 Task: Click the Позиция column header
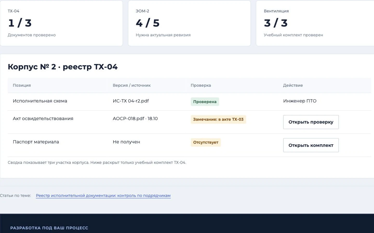22,85
